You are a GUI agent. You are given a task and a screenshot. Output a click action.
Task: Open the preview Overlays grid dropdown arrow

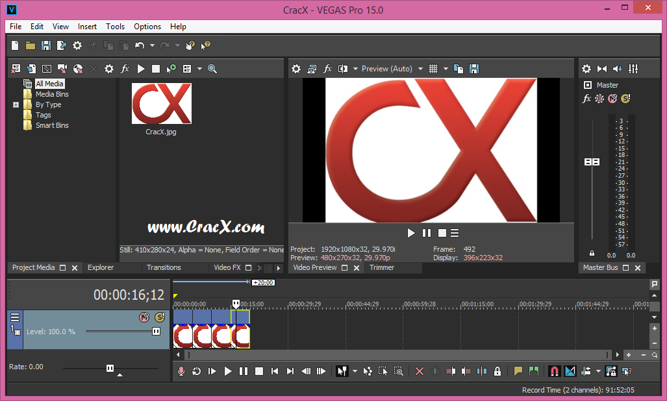[x=446, y=69]
